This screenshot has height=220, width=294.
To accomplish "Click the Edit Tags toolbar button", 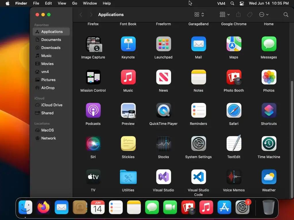I will tap(249, 15).
